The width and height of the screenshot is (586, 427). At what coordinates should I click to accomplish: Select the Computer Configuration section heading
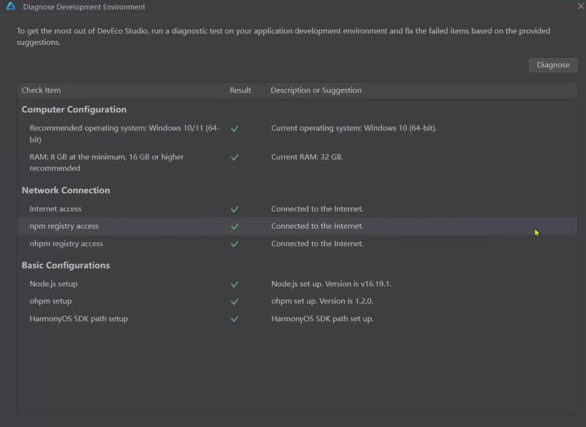[x=74, y=110]
